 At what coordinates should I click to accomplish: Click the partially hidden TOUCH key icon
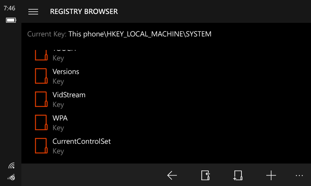41,55
